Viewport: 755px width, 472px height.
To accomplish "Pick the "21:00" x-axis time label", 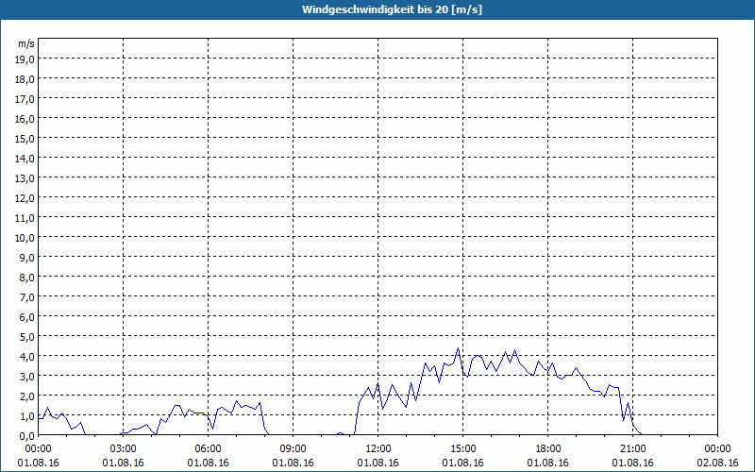I will click(632, 449).
